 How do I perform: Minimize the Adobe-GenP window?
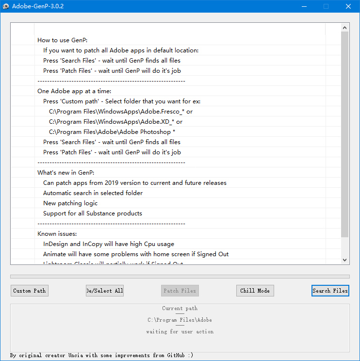pyautogui.click(x=304, y=6)
